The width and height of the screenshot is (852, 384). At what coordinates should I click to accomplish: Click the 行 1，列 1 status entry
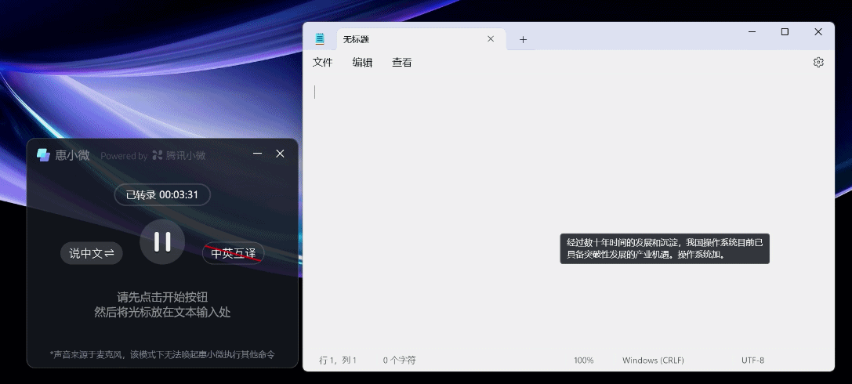338,360
